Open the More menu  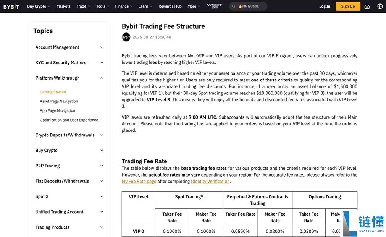coord(194,6)
